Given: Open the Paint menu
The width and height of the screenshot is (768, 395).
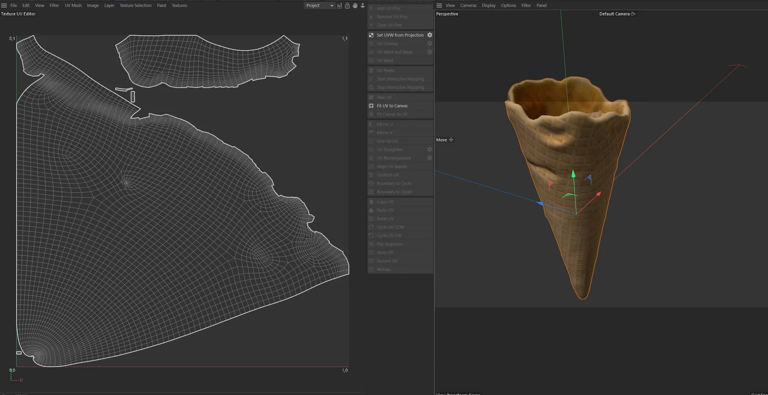Looking at the screenshot, I should click(x=162, y=5).
